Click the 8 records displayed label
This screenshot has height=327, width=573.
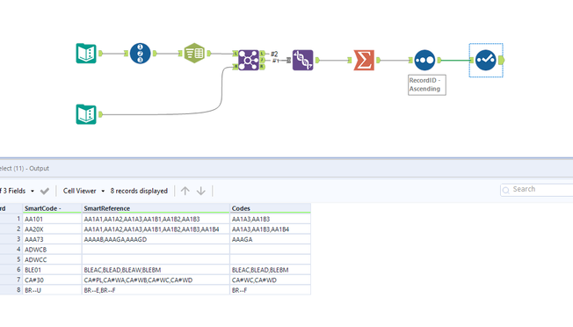pyautogui.click(x=139, y=191)
